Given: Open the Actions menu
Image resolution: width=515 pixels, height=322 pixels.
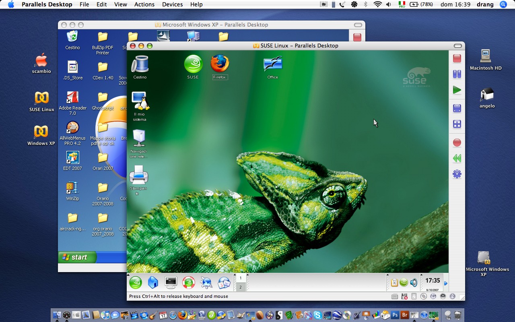Looking at the screenshot, I should click(x=144, y=4).
